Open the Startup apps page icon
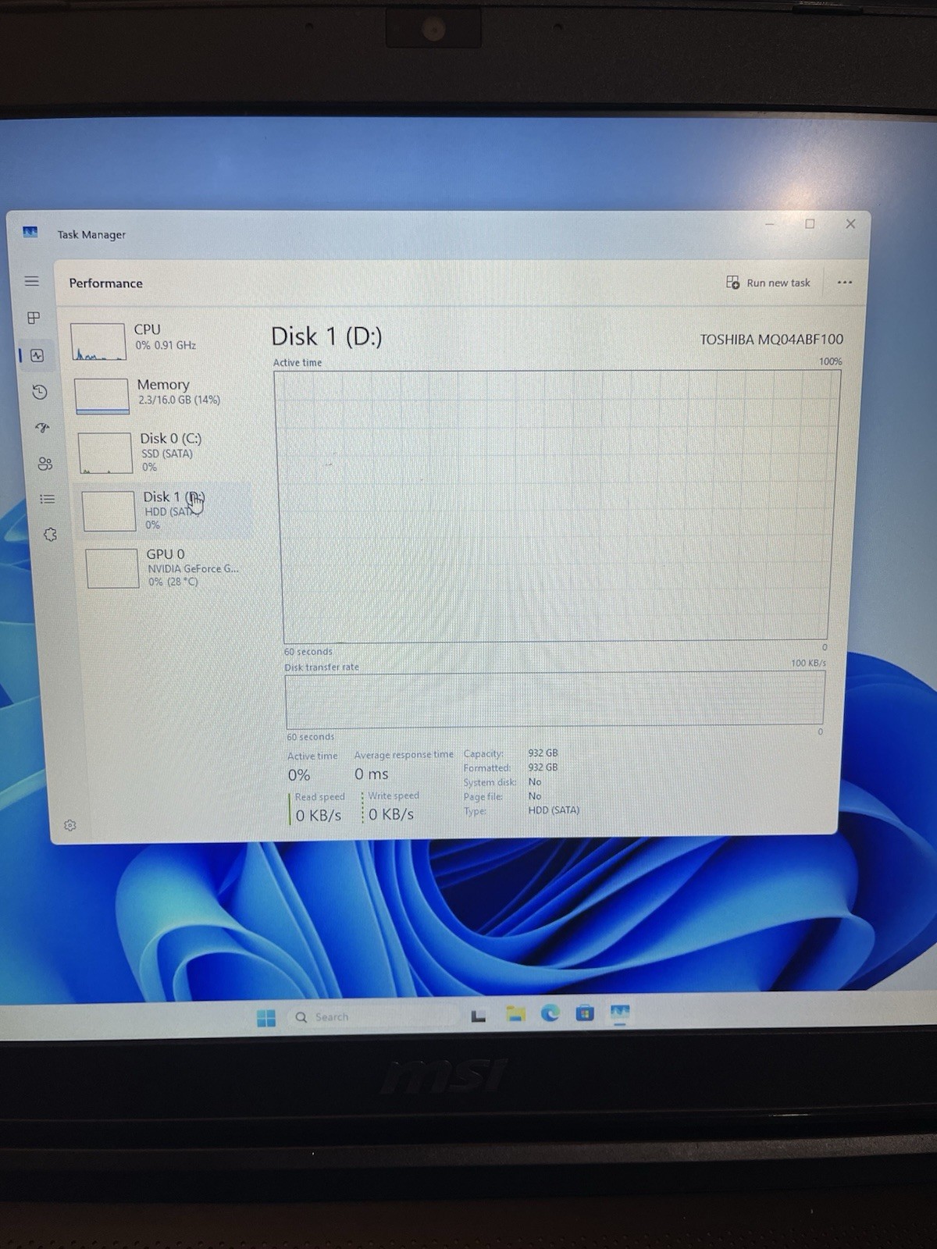 point(42,428)
